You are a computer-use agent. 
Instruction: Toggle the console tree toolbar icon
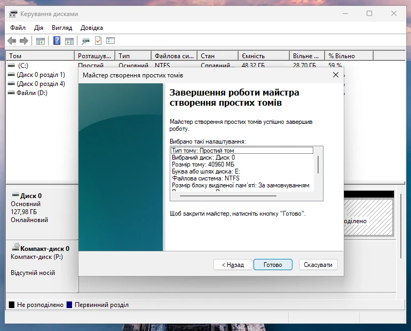coord(41,41)
